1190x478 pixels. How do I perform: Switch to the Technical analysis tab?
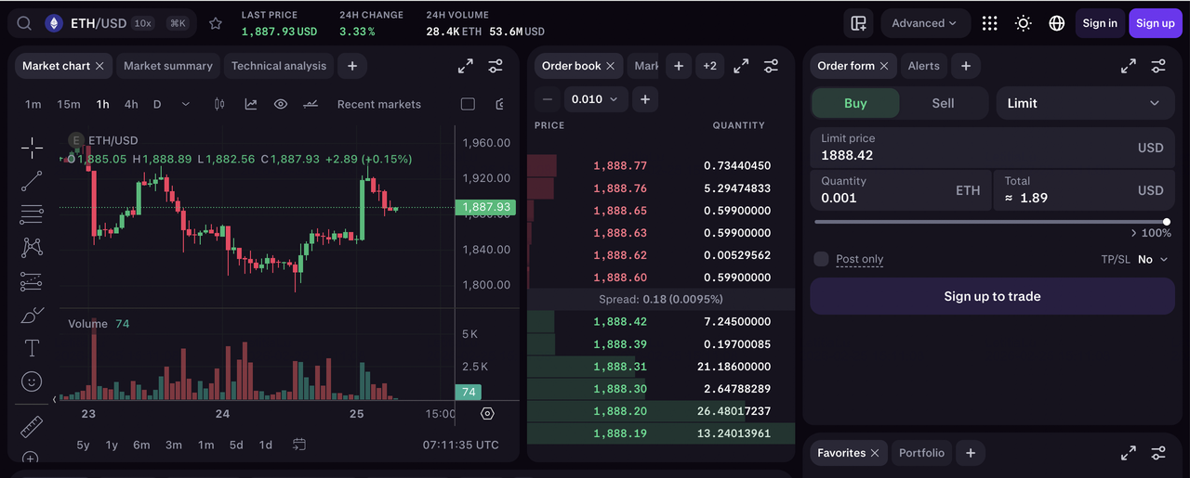[x=279, y=66]
